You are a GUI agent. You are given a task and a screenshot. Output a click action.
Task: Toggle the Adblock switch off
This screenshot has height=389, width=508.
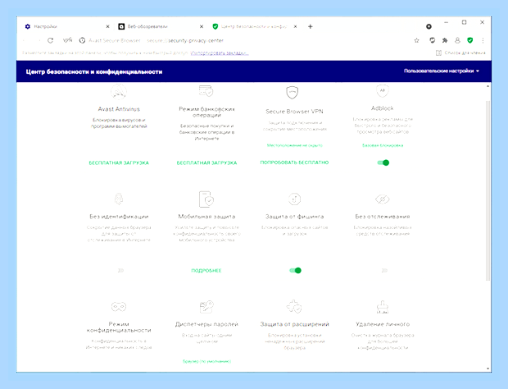(x=383, y=162)
